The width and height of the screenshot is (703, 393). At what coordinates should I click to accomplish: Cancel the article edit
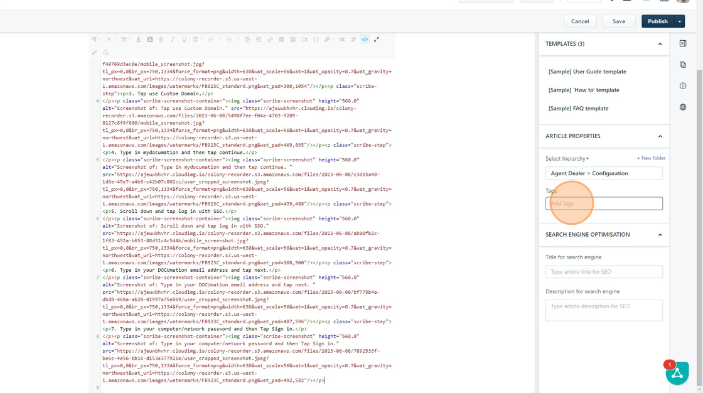coord(580,21)
